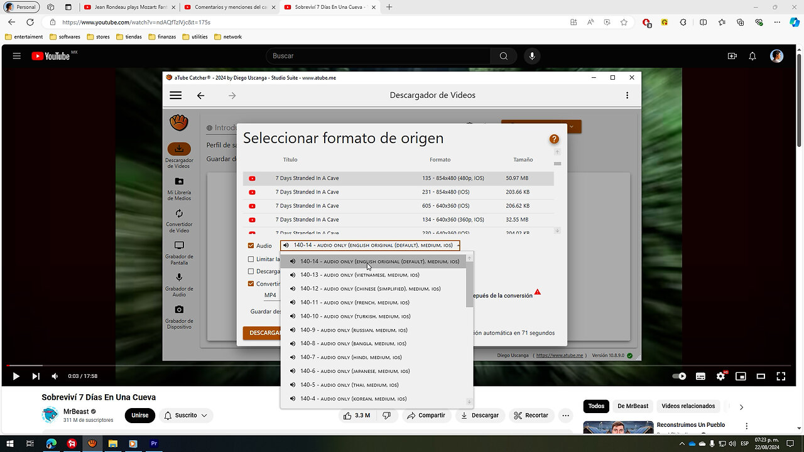Image resolution: width=804 pixels, height=452 pixels.
Task: Open the Grabador de Audio tool
Action: (x=179, y=284)
